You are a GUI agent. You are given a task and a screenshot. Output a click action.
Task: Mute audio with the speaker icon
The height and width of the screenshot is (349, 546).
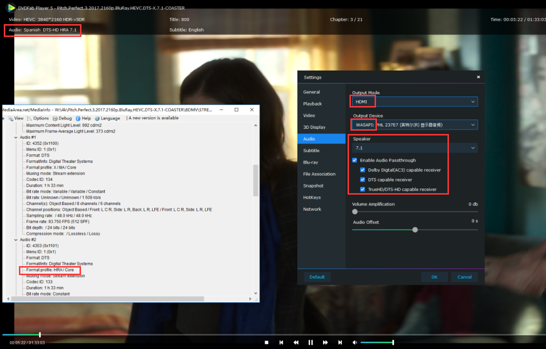click(x=355, y=342)
